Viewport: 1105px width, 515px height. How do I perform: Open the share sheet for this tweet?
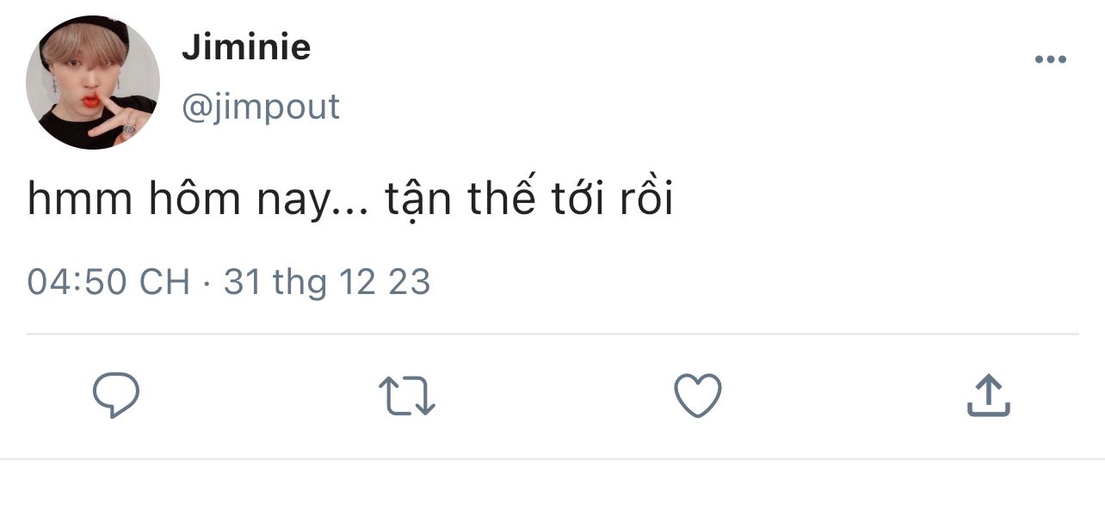click(988, 395)
